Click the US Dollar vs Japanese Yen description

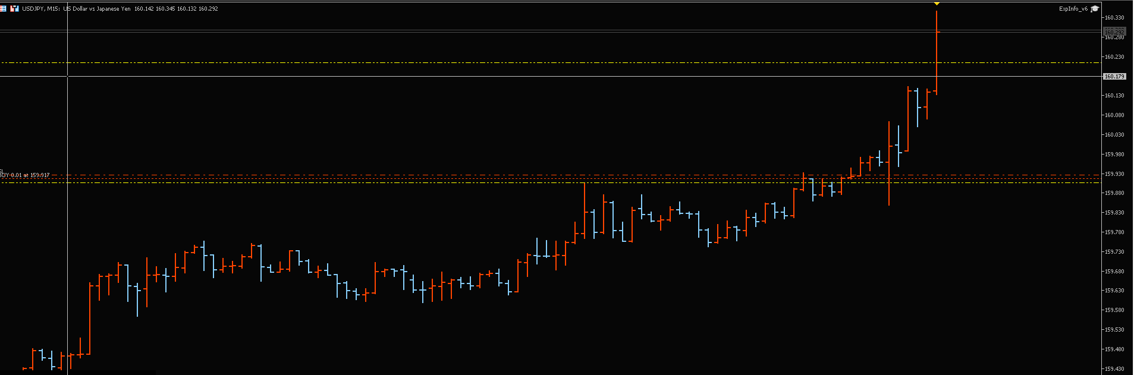(x=97, y=9)
